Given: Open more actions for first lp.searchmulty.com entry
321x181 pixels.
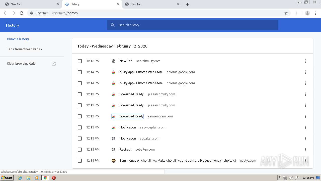Looking at the screenshot, I should pyautogui.click(x=305, y=94).
